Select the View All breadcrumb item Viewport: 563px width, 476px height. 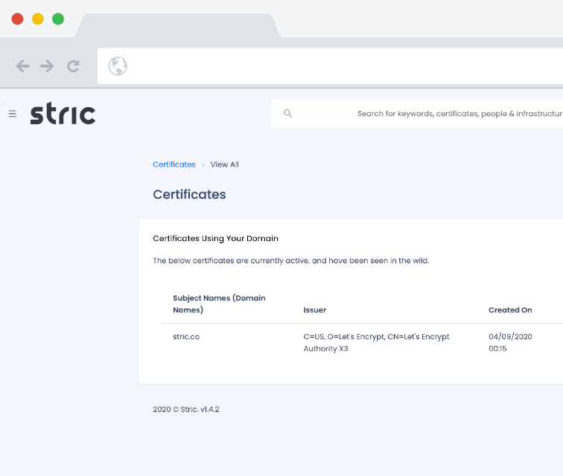tap(224, 164)
